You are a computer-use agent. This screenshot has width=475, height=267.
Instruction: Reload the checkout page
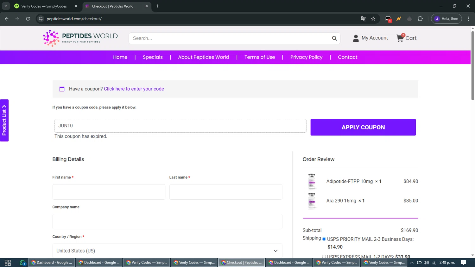coord(28,19)
